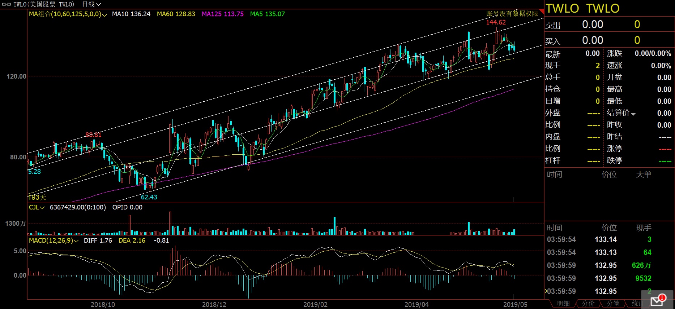Click the 最低 low price field

pos(639,101)
